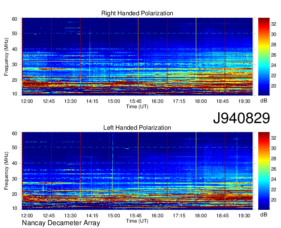Click the bottom plot's Frequency (MHz) axis label
281x228 pixels.
coord(6,171)
